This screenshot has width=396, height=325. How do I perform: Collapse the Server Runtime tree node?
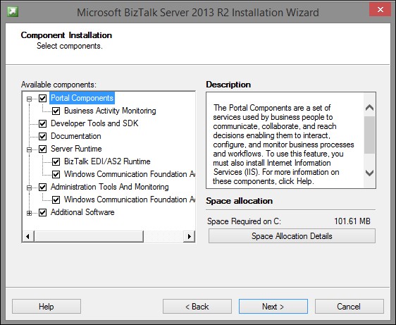coord(30,149)
